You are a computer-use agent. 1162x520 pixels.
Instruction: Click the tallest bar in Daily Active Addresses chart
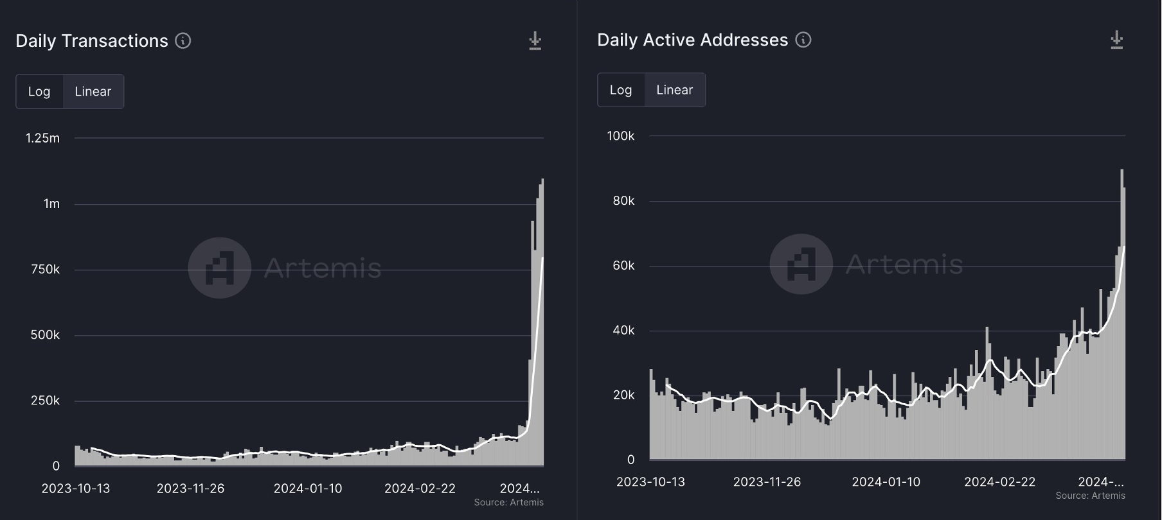pyautogui.click(x=1122, y=315)
